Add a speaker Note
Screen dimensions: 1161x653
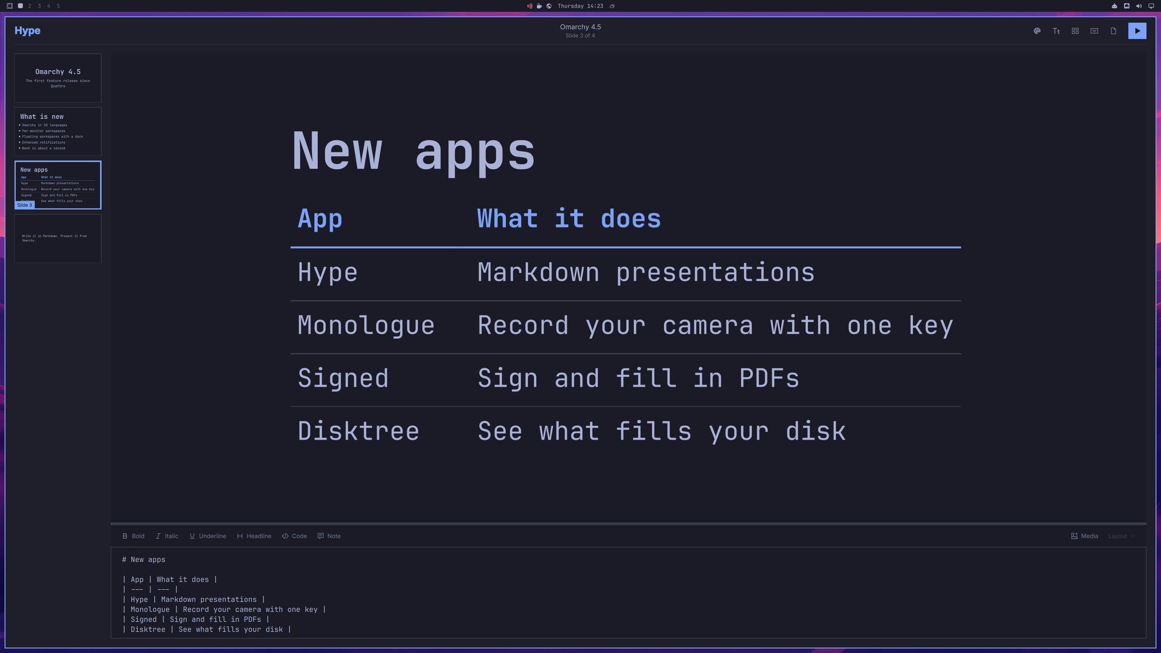(329, 536)
